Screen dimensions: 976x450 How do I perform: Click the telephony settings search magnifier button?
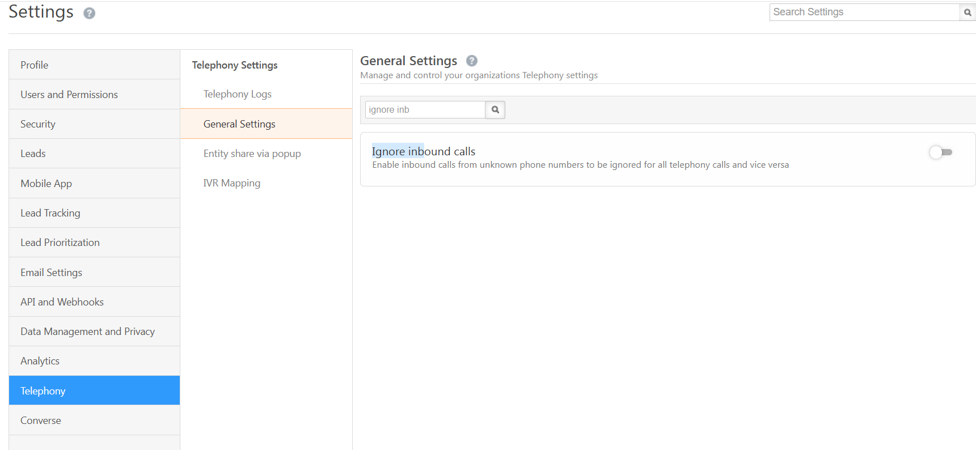[495, 110]
